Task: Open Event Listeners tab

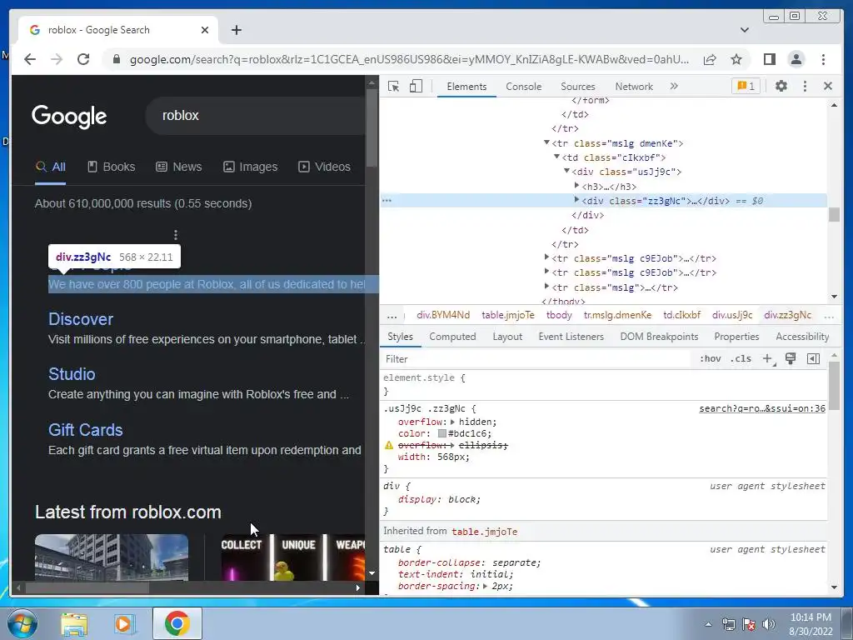Action: click(x=571, y=337)
